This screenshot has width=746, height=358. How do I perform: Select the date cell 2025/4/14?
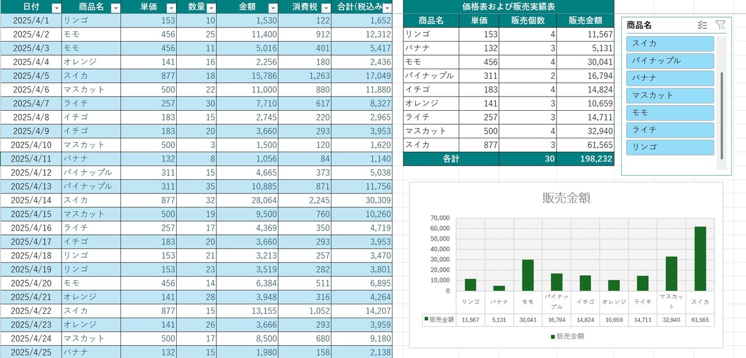point(31,200)
